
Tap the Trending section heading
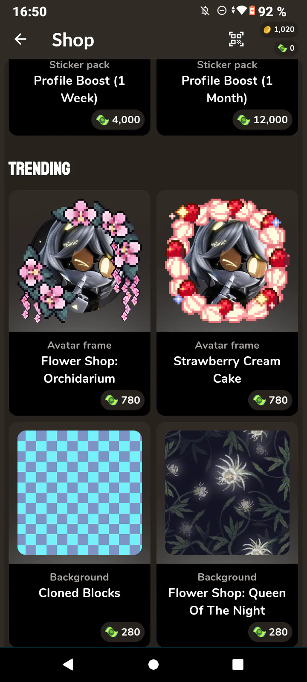[x=39, y=168]
